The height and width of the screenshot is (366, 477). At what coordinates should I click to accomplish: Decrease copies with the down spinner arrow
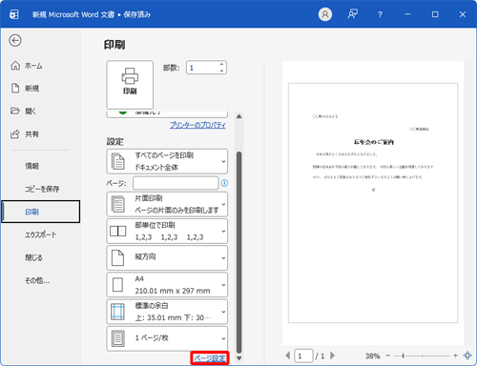pos(221,71)
